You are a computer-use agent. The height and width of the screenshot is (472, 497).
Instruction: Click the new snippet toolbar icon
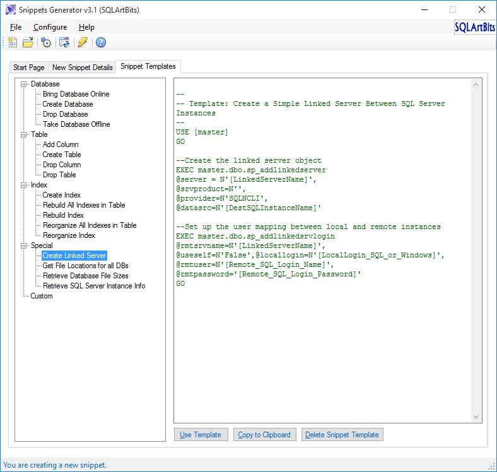(13, 42)
